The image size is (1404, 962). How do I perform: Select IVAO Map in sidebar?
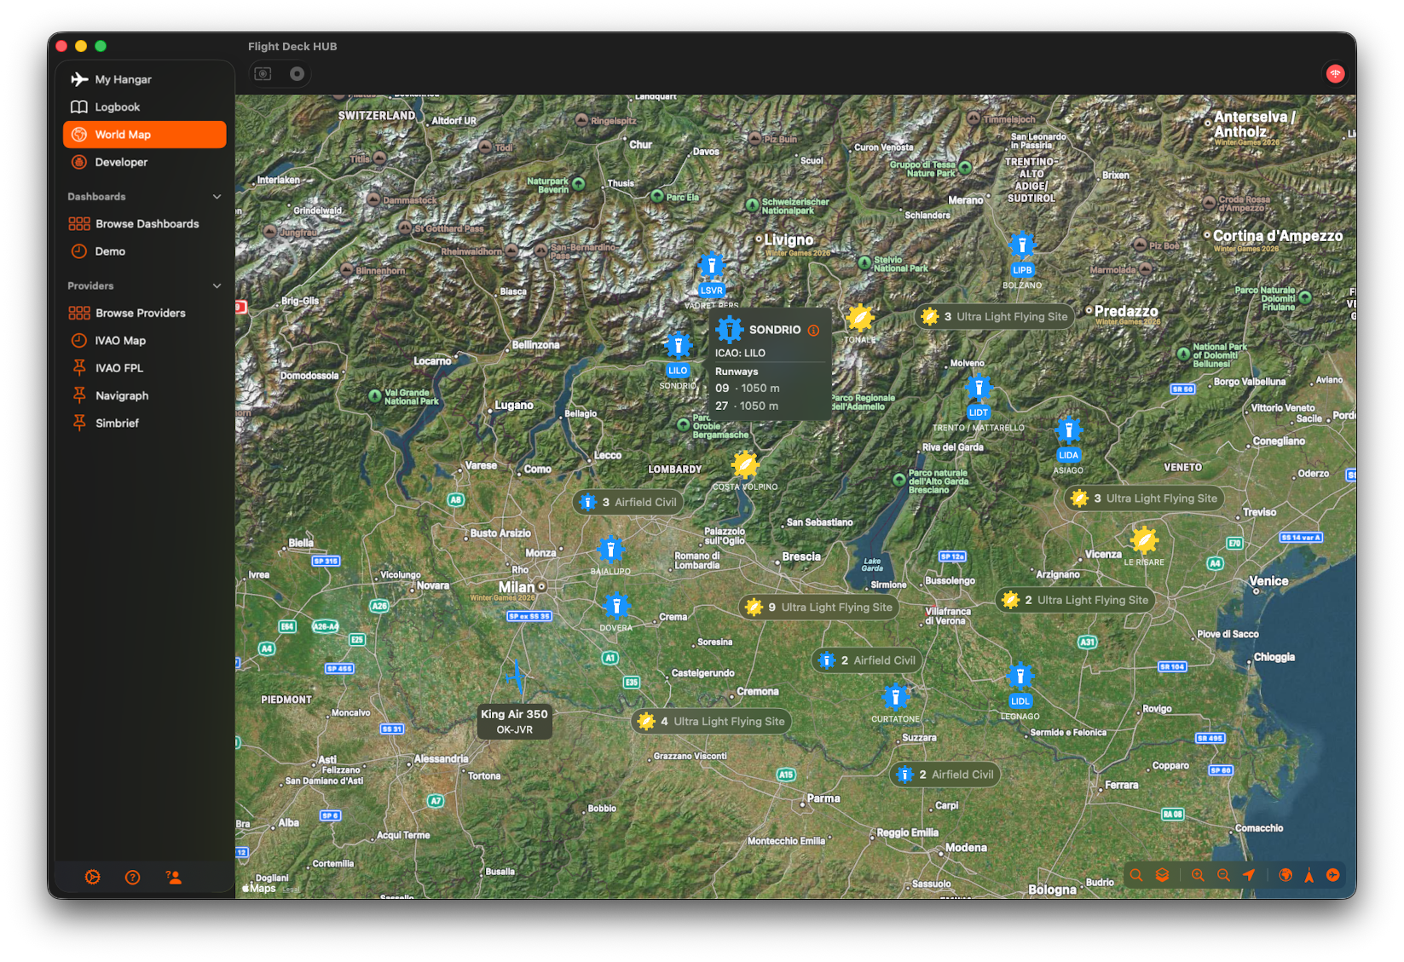[120, 341]
